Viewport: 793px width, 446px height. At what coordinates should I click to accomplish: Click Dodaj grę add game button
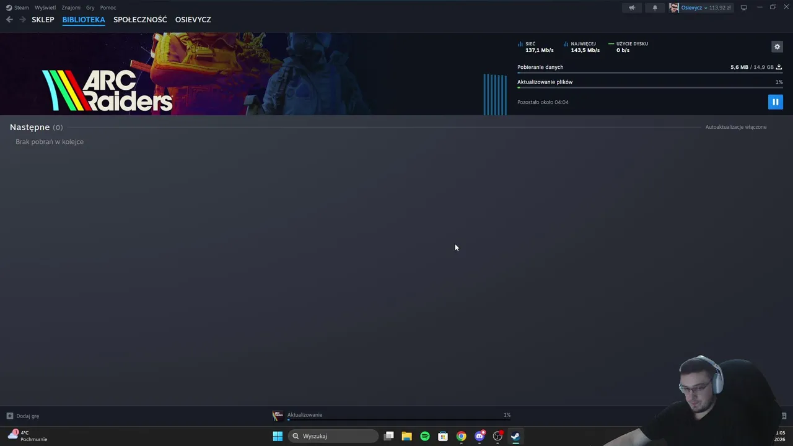click(x=23, y=416)
